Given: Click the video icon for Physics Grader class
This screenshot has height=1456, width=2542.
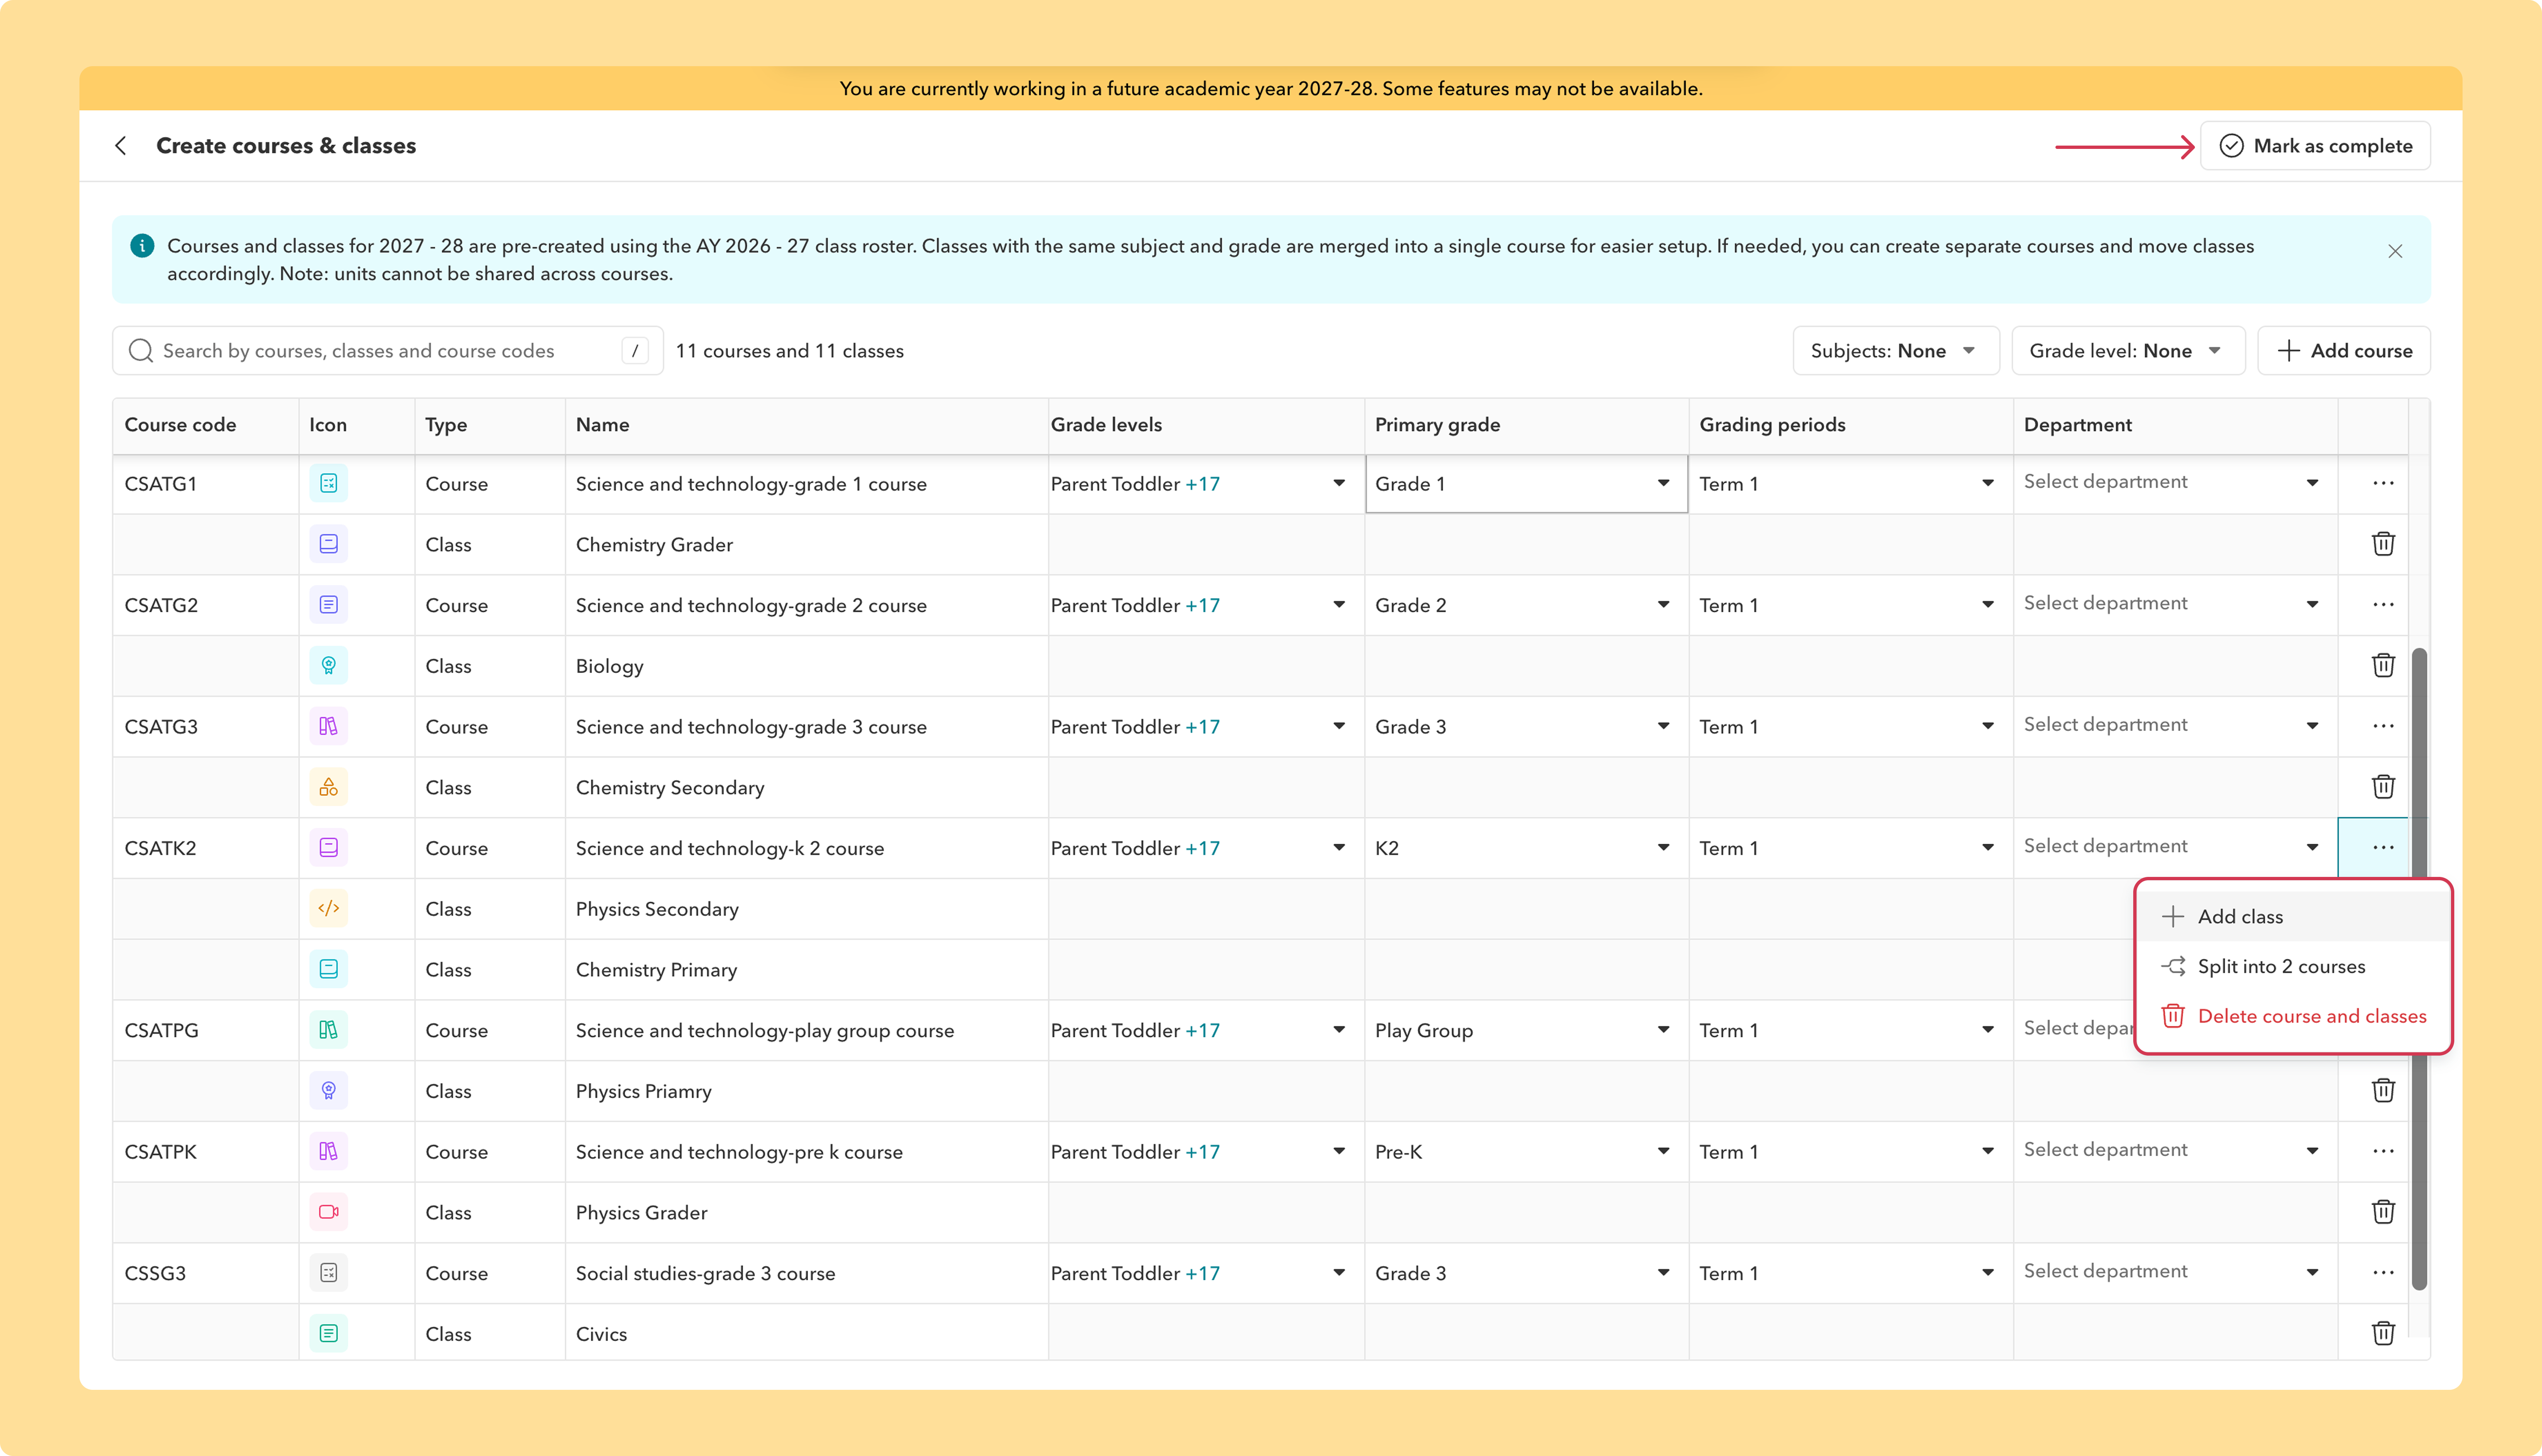Looking at the screenshot, I should click(x=328, y=1212).
